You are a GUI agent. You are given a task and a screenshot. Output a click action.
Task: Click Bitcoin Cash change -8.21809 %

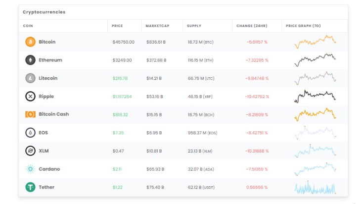coord(257,114)
